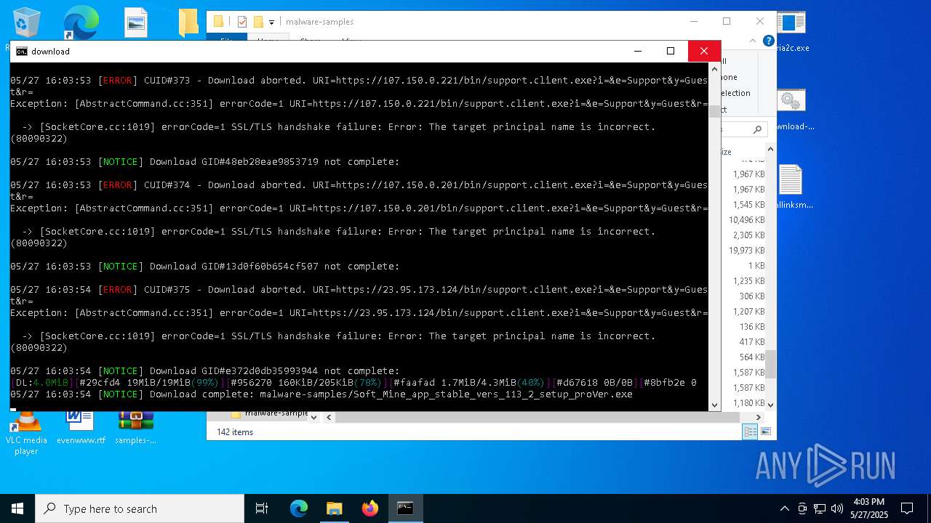Switch Explorer to details view button

(748, 431)
